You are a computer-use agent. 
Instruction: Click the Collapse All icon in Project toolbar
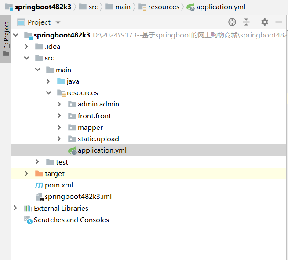(246, 22)
